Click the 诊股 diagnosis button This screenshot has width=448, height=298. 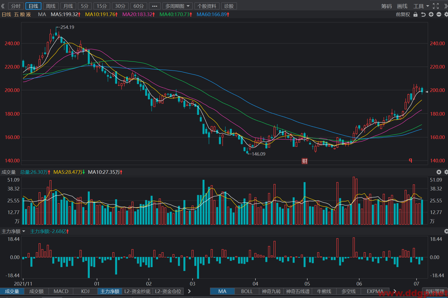(229, 6)
